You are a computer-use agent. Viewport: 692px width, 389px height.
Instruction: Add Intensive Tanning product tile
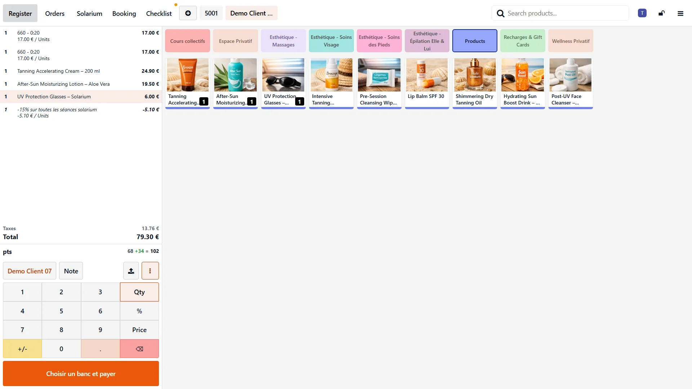(x=331, y=83)
